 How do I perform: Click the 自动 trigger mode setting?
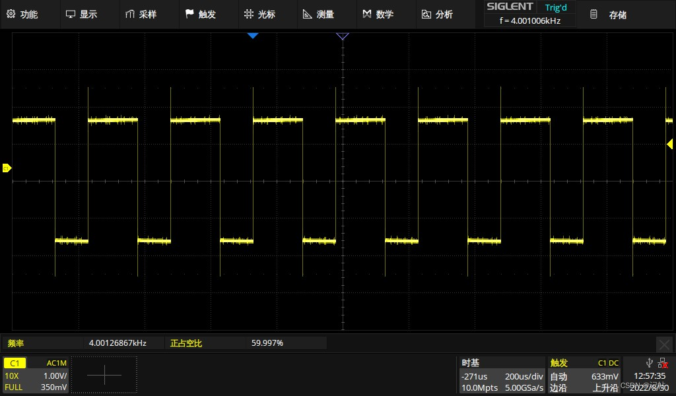pos(558,377)
